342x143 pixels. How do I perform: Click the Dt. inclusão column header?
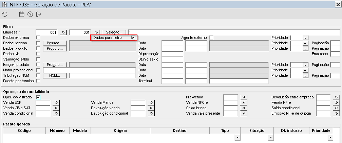(x=291, y=130)
